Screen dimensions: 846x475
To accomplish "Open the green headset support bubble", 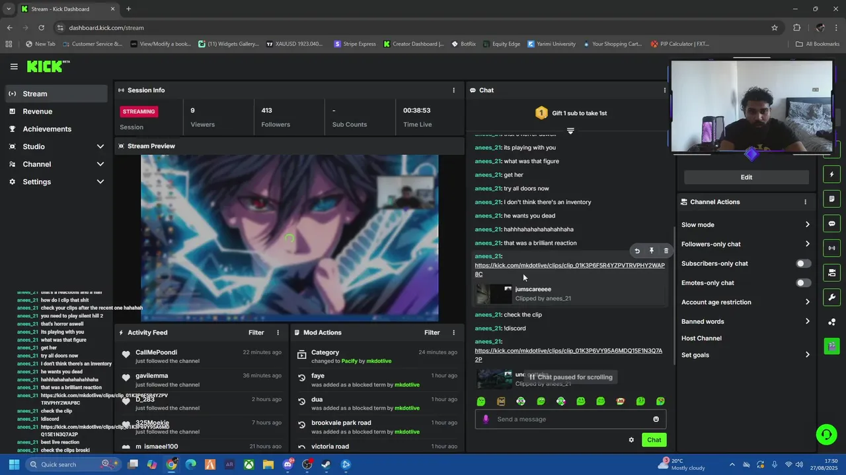I will (x=826, y=434).
